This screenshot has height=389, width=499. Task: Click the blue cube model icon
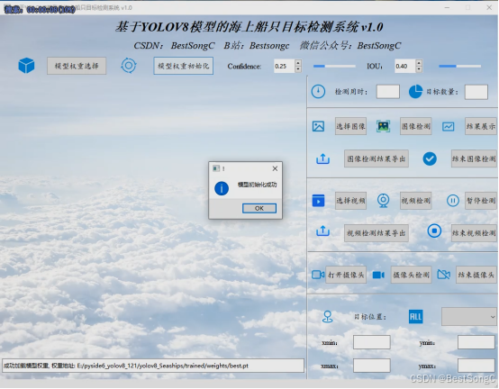click(x=26, y=66)
